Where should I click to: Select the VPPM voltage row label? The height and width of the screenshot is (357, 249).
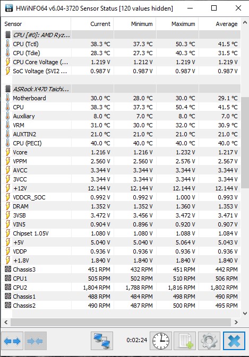[x=20, y=161]
